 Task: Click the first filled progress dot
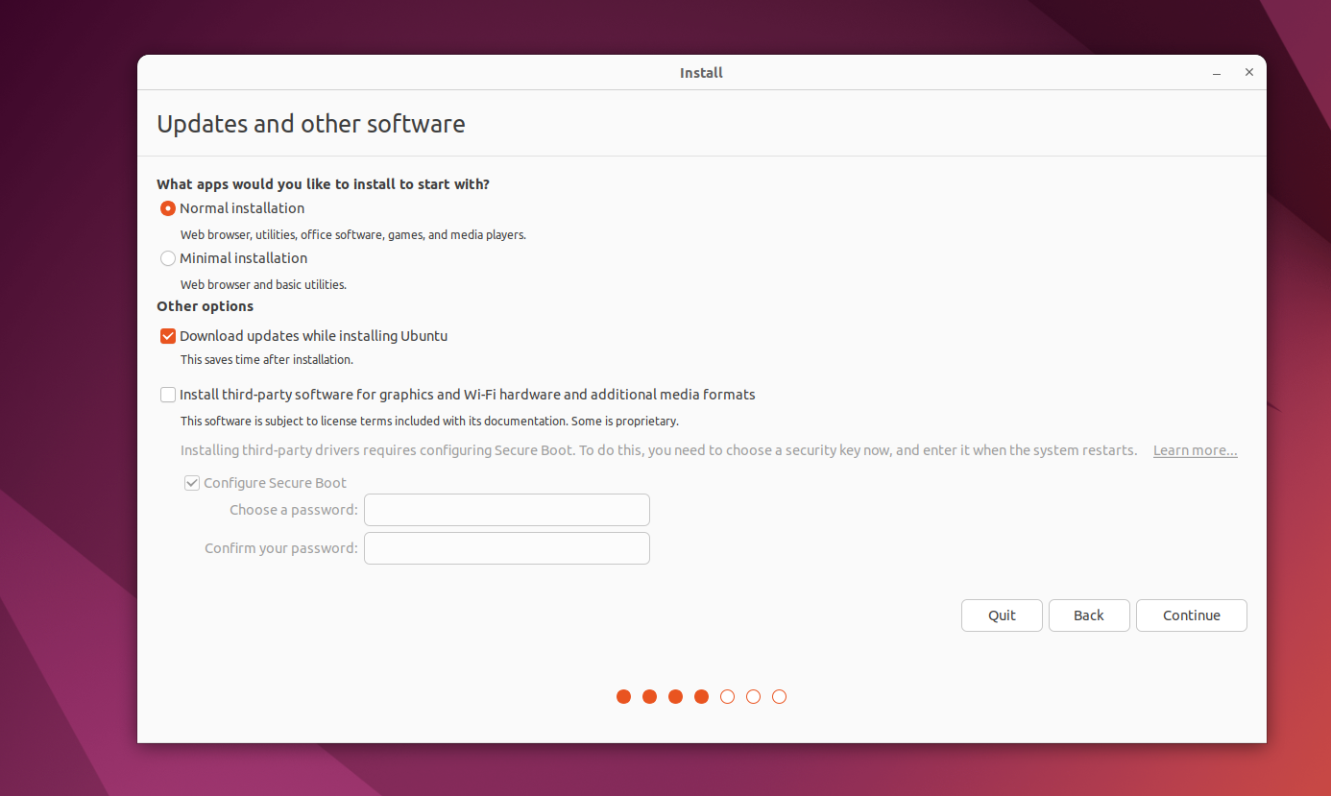(x=623, y=696)
